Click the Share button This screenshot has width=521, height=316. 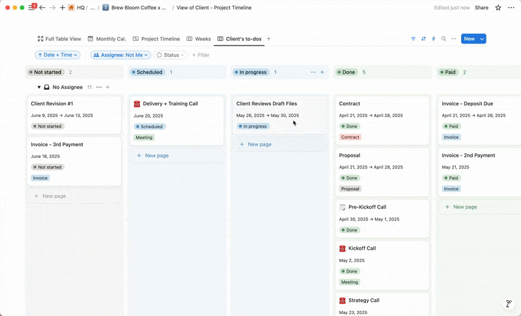click(x=481, y=8)
